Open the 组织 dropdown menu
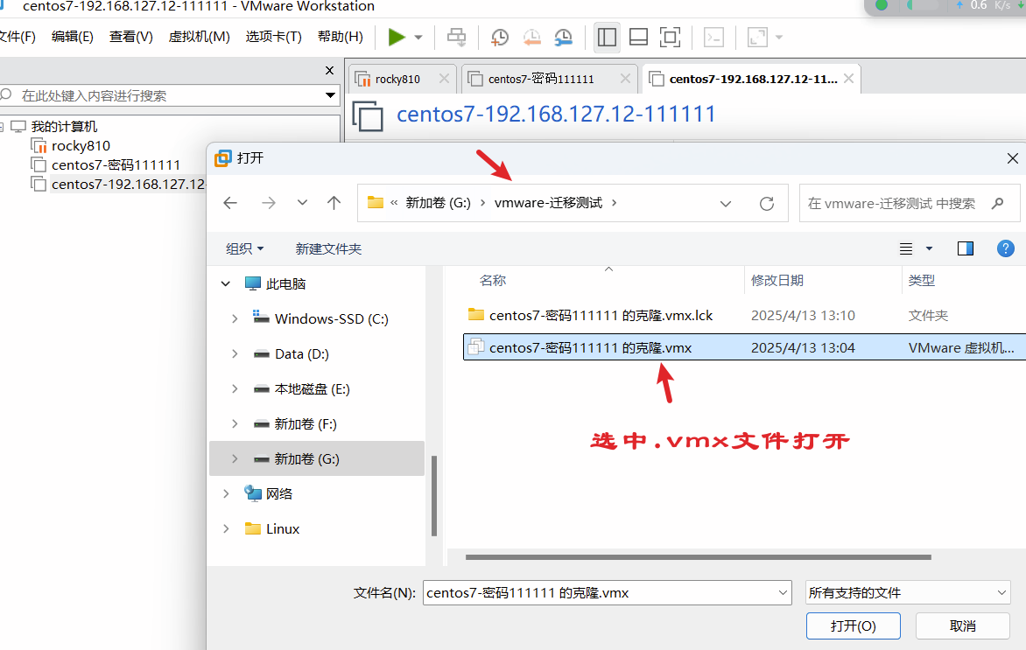 pyautogui.click(x=245, y=248)
